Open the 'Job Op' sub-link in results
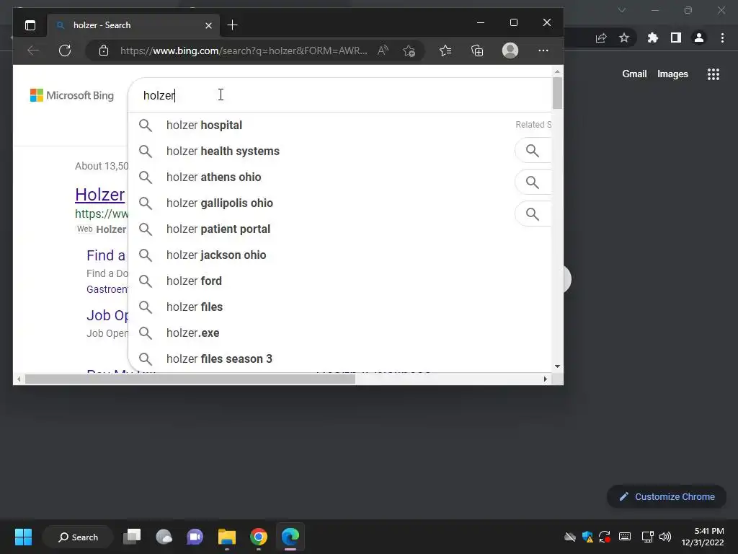The height and width of the screenshot is (554, 738). point(107,315)
